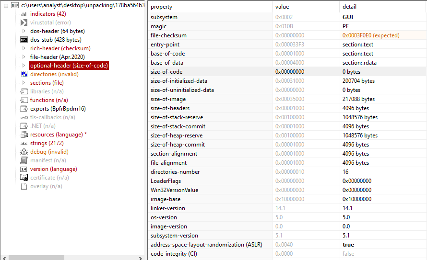This screenshot has width=427, height=260.
Task: Click the libraries icon
Action: tap(24, 91)
